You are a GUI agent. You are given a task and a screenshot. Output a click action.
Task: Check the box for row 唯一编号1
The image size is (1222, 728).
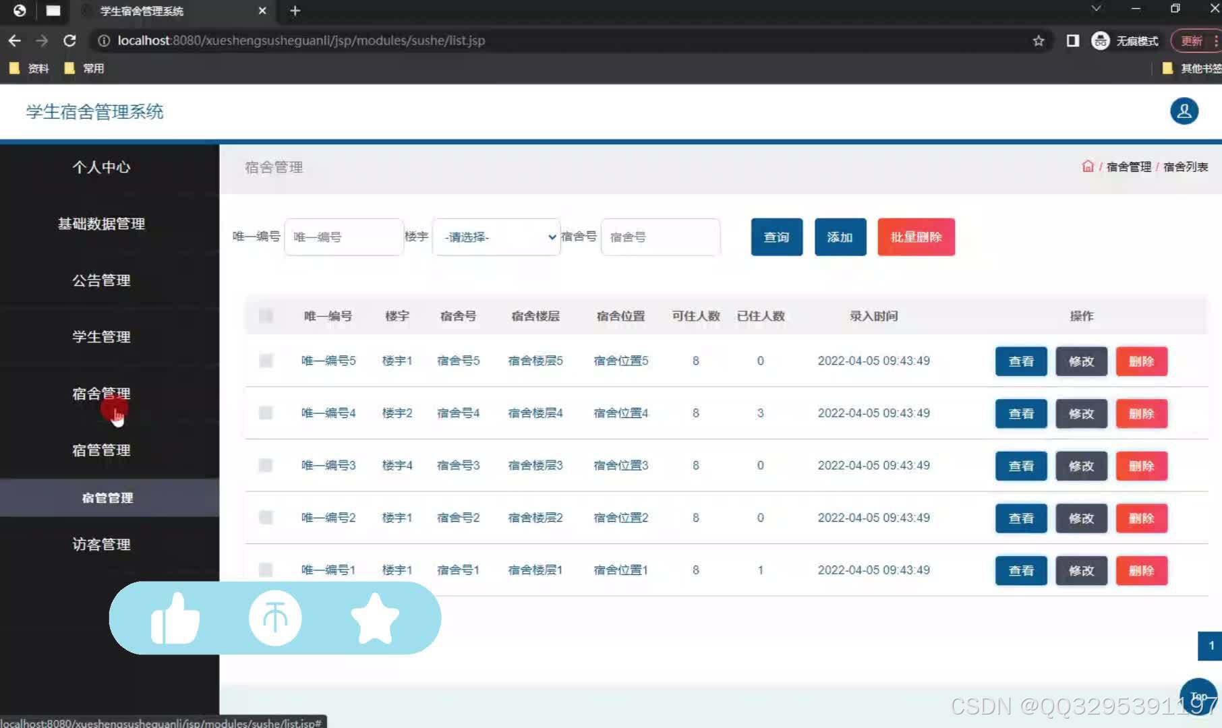266,570
